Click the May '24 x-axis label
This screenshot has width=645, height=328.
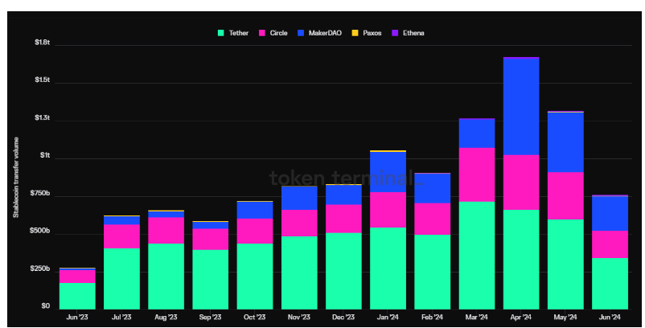[x=565, y=317]
